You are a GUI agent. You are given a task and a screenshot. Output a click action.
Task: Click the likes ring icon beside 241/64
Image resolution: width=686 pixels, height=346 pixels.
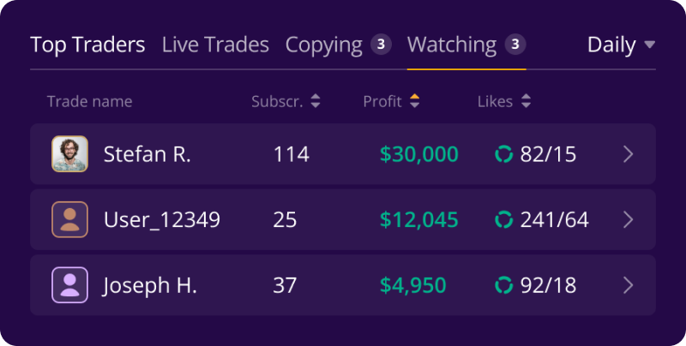coord(503,220)
